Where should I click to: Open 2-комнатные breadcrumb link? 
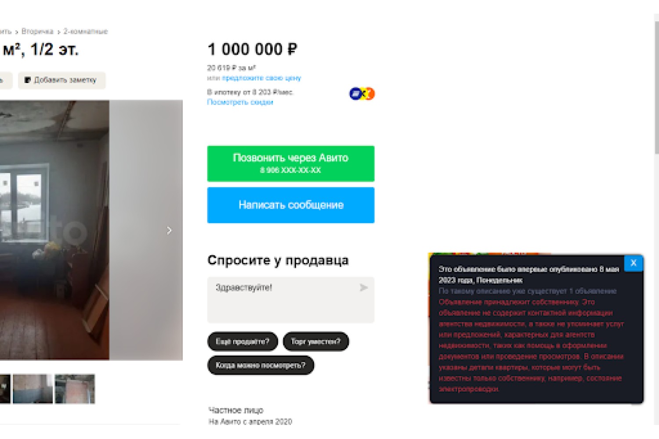pyautogui.click(x=86, y=32)
